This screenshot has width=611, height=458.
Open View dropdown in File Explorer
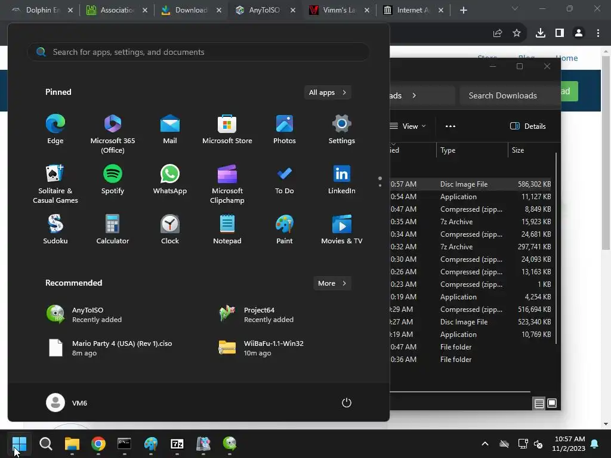point(408,126)
